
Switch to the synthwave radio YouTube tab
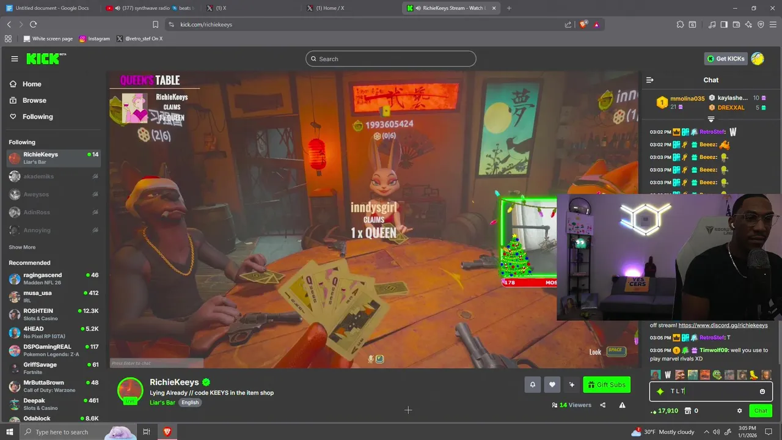(x=150, y=8)
